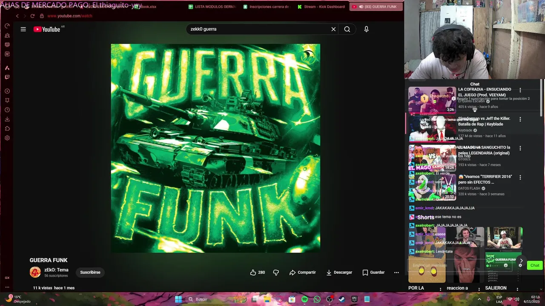Clear the search text with the X icon

333,29
